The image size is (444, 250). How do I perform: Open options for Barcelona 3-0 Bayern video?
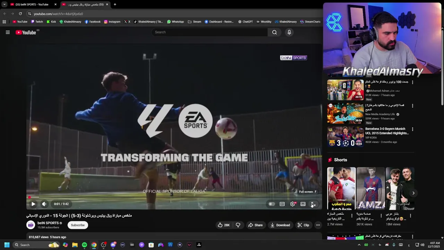point(412,129)
